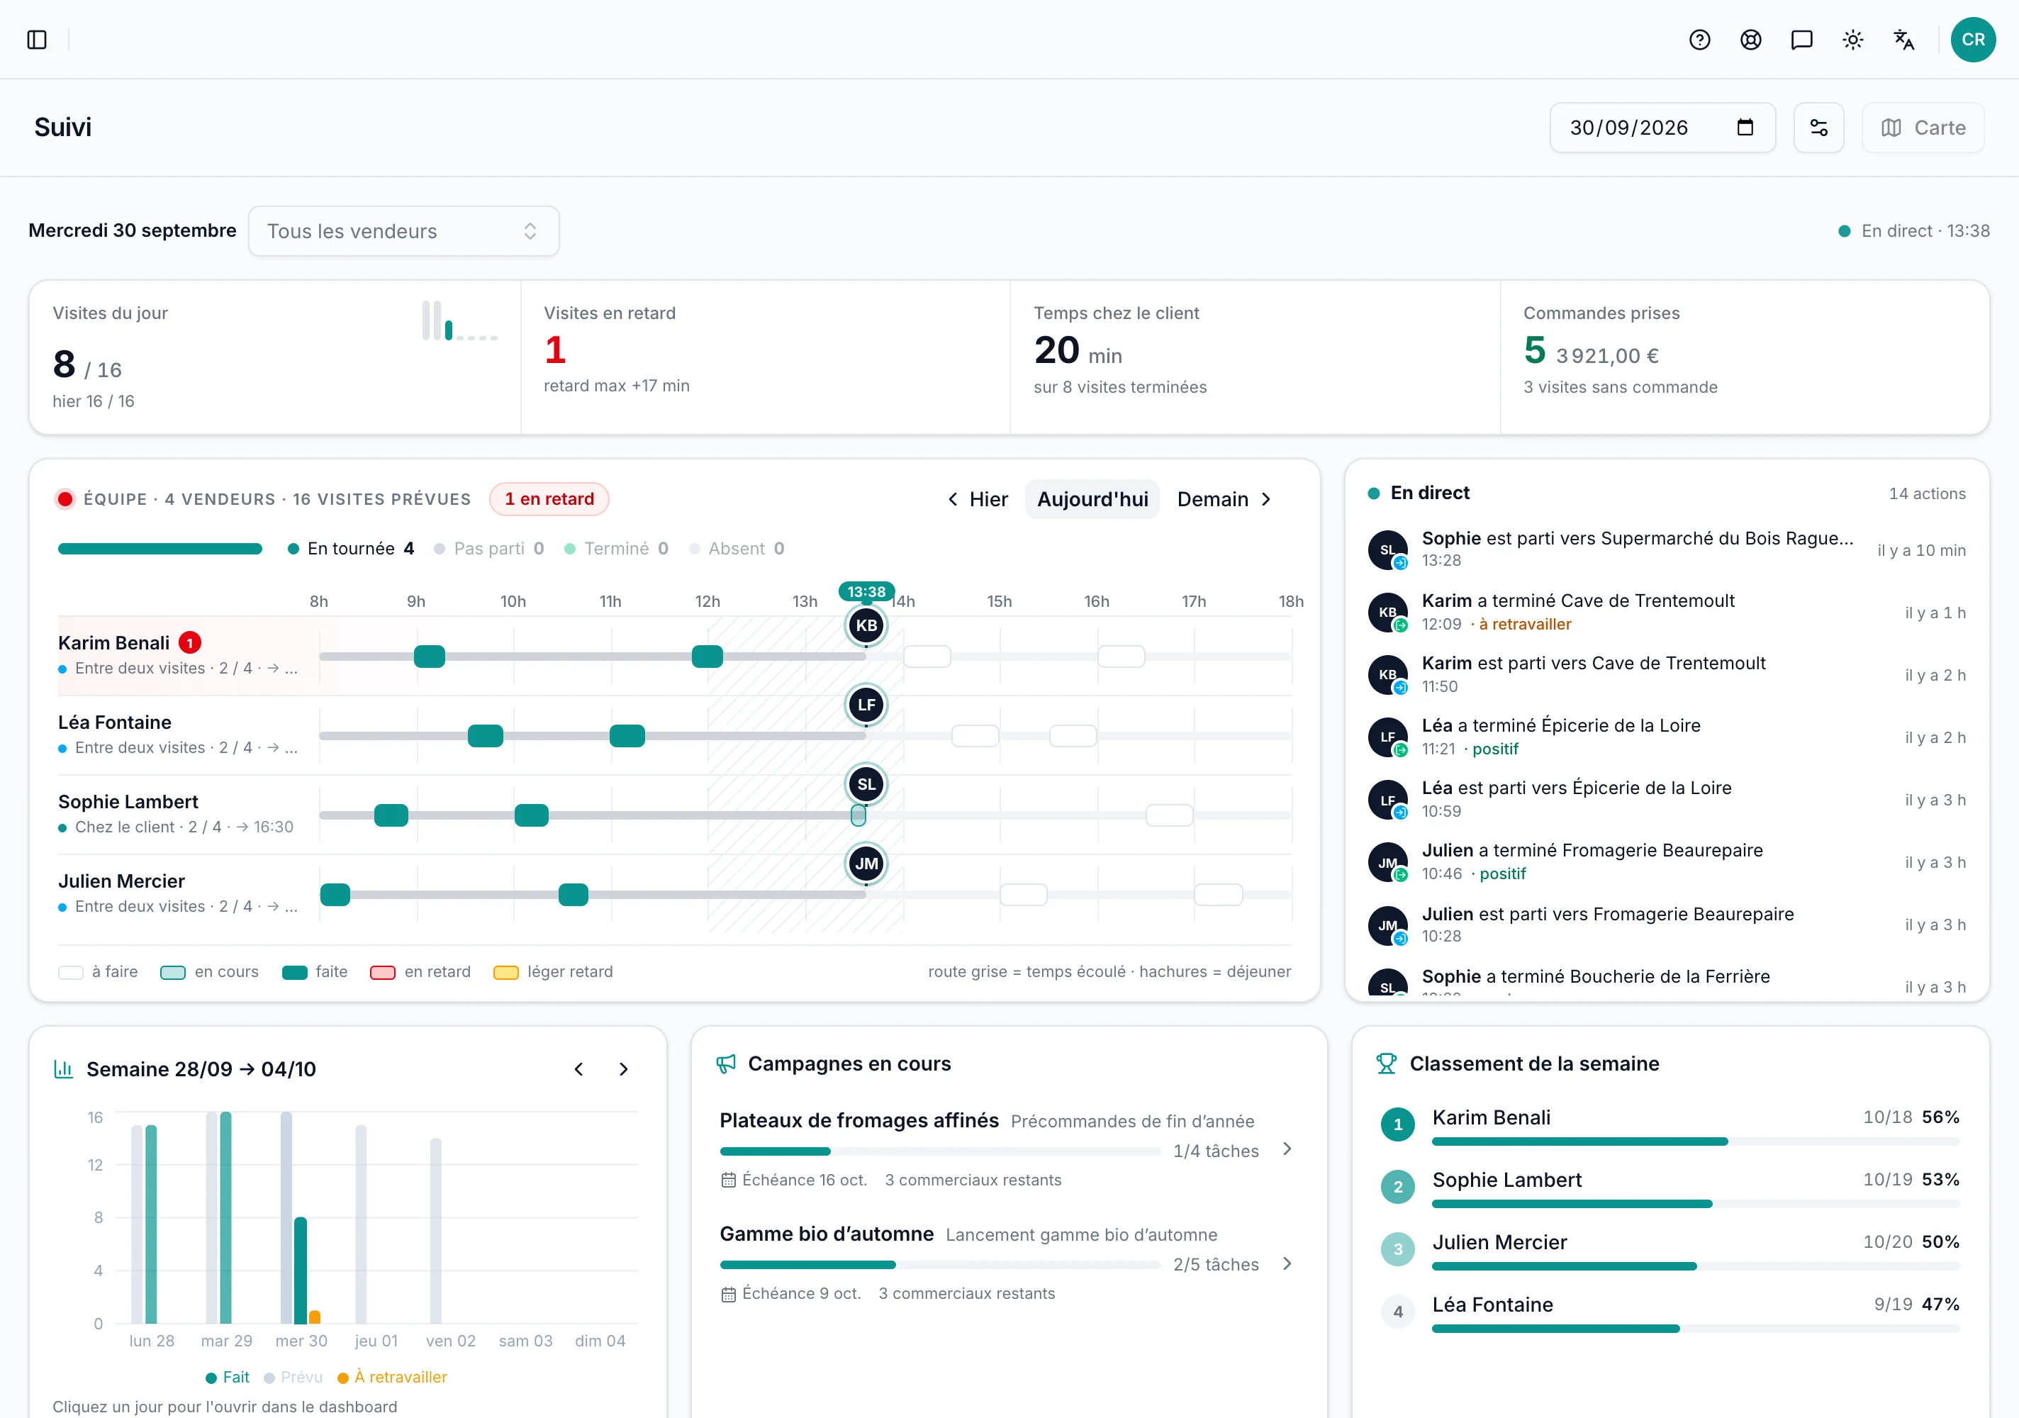Select Léa Fontaine row in timeline

[674, 735]
